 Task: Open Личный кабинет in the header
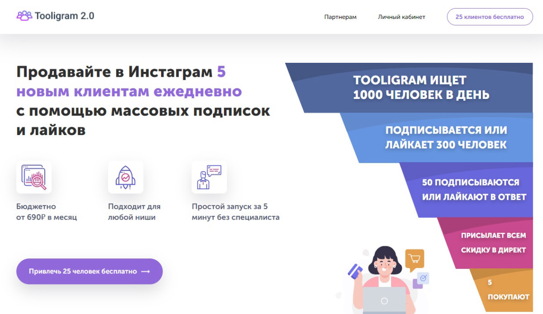[x=401, y=17]
